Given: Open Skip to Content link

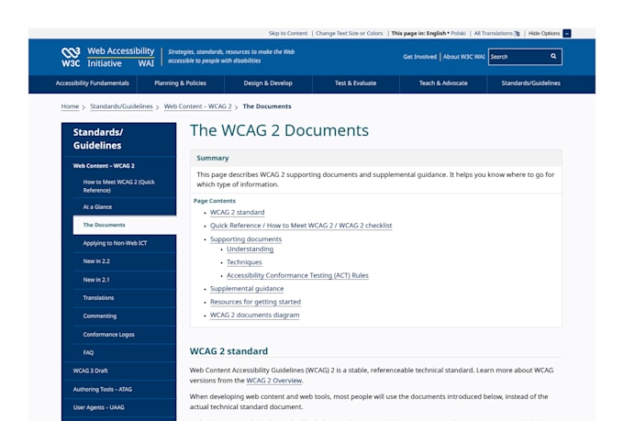Looking at the screenshot, I should 288,33.
